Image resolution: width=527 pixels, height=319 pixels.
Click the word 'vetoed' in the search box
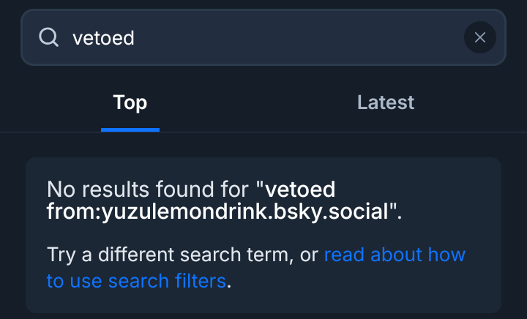click(x=103, y=38)
